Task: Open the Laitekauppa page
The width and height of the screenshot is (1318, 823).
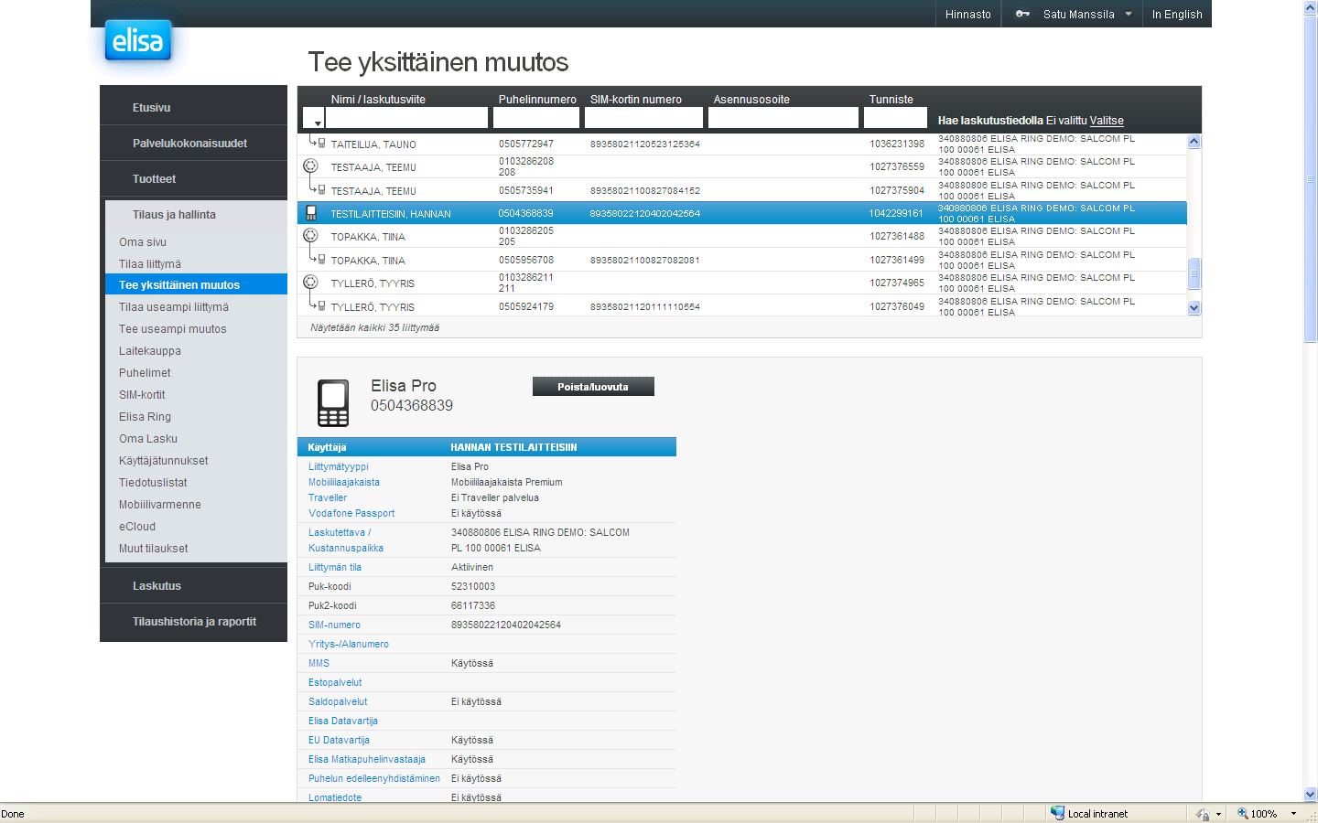Action: [150, 350]
